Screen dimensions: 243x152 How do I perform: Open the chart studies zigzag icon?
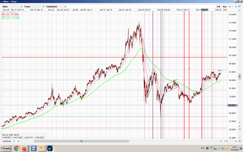click(x=230, y=7)
